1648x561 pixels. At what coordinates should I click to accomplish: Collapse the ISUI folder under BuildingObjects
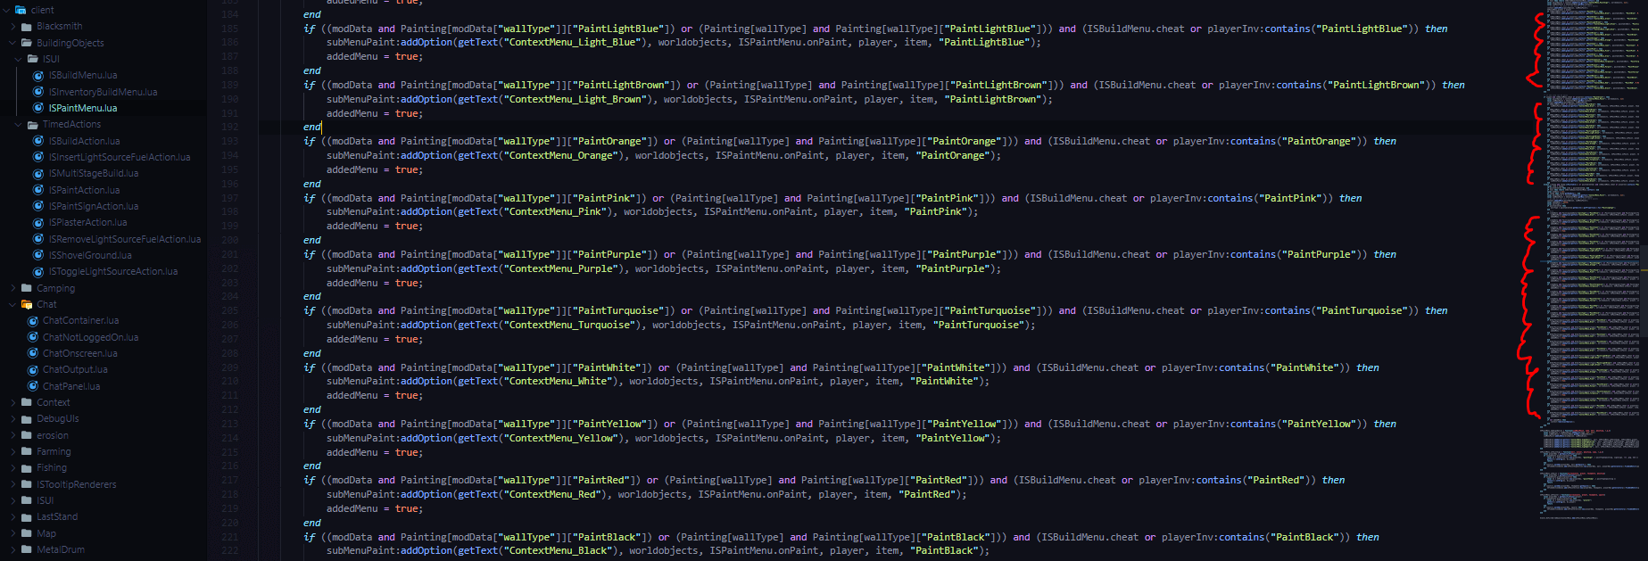[x=19, y=59]
